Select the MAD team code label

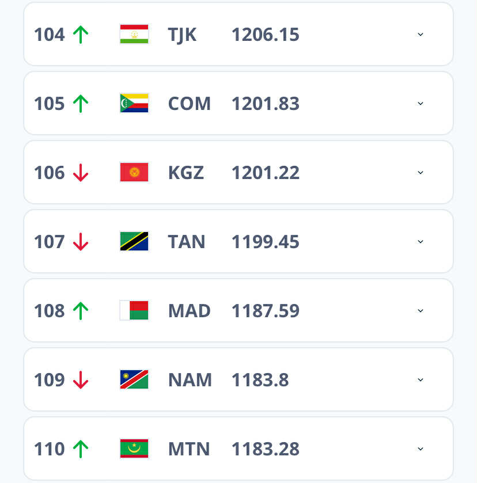tap(190, 310)
